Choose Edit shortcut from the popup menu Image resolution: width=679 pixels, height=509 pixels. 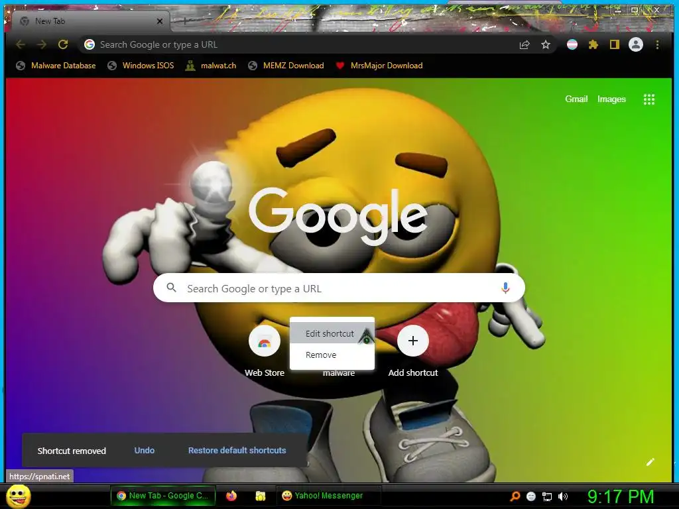[x=332, y=333]
